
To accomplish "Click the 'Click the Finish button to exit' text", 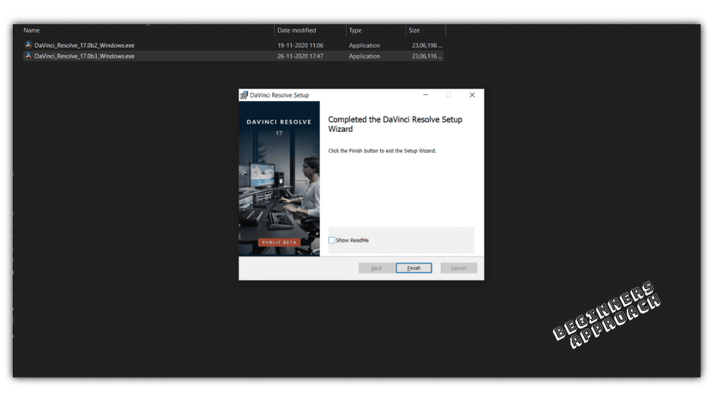I will [x=382, y=151].
